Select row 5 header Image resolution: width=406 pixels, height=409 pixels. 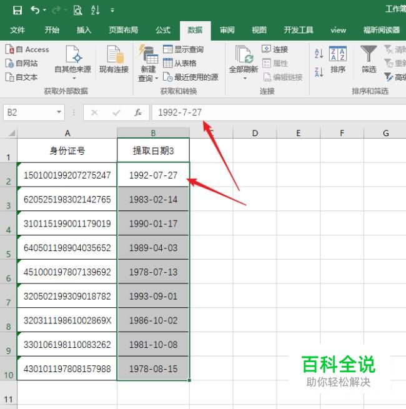pyautogui.click(x=8, y=247)
